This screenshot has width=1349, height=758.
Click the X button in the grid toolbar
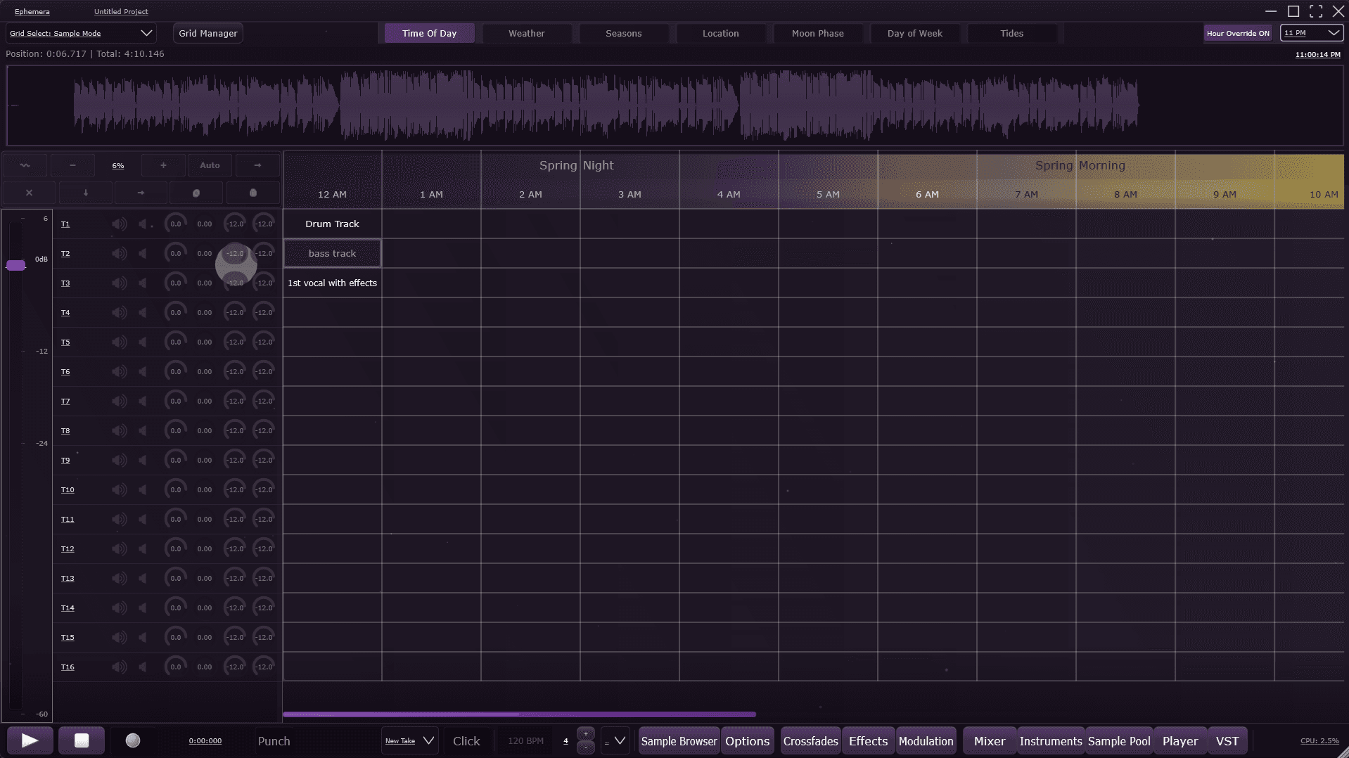pyautogui.click(x=30, y=193)
